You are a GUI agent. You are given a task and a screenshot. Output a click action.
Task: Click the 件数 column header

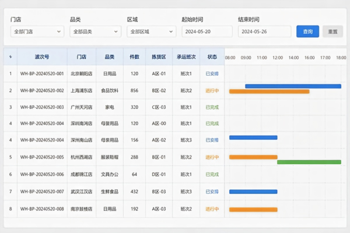coord(134,57)
